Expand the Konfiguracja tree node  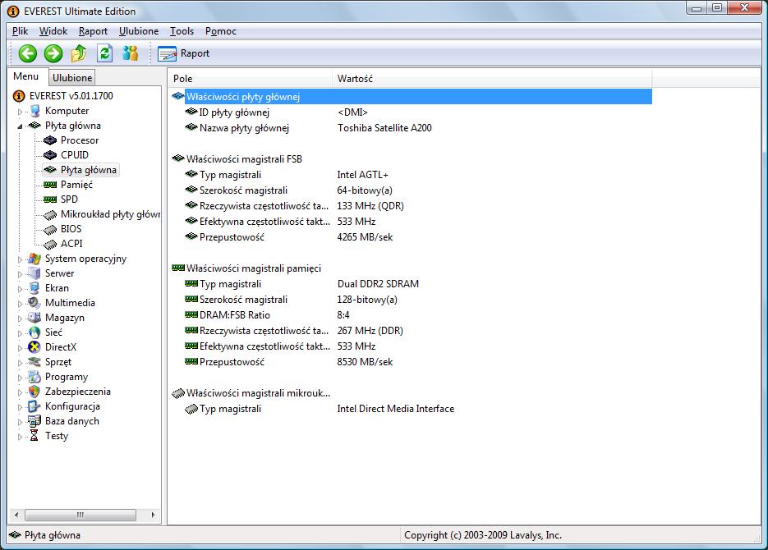point(20,407)
